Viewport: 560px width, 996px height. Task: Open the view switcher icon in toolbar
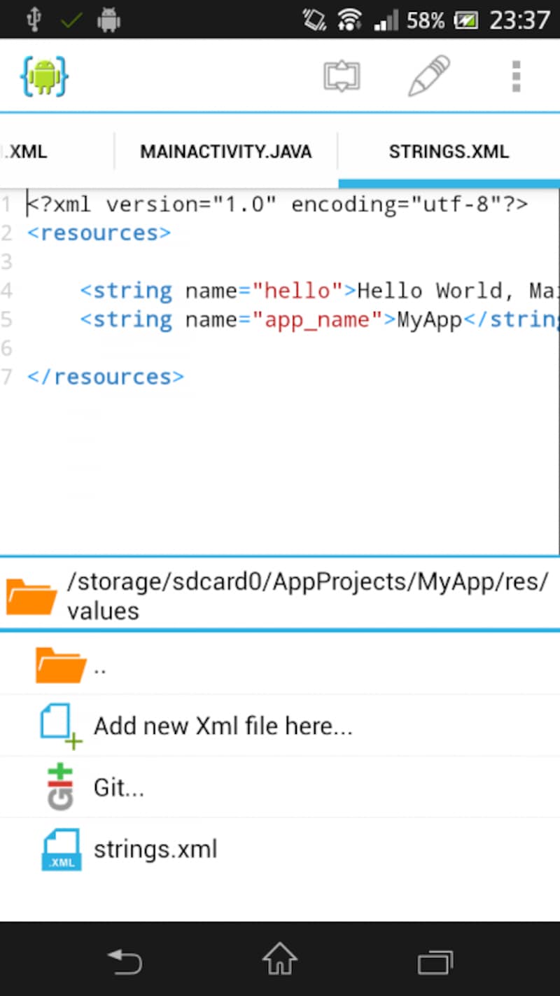342,76
